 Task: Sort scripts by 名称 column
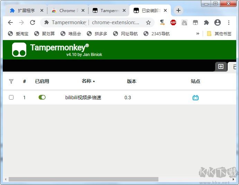coord(88,81)
